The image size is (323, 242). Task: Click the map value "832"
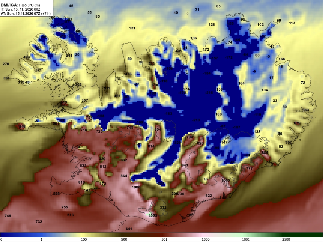83,166
